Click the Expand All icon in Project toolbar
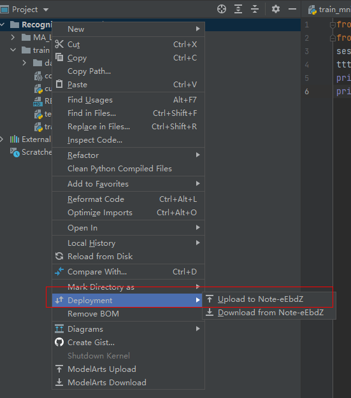The image size is (351, 398). (238, 9)
